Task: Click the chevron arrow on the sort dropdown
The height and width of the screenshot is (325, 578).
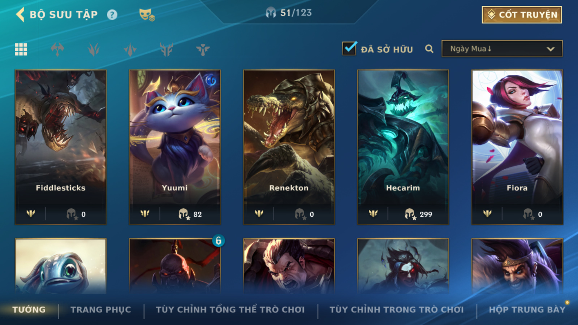Action: click(551, 49)
